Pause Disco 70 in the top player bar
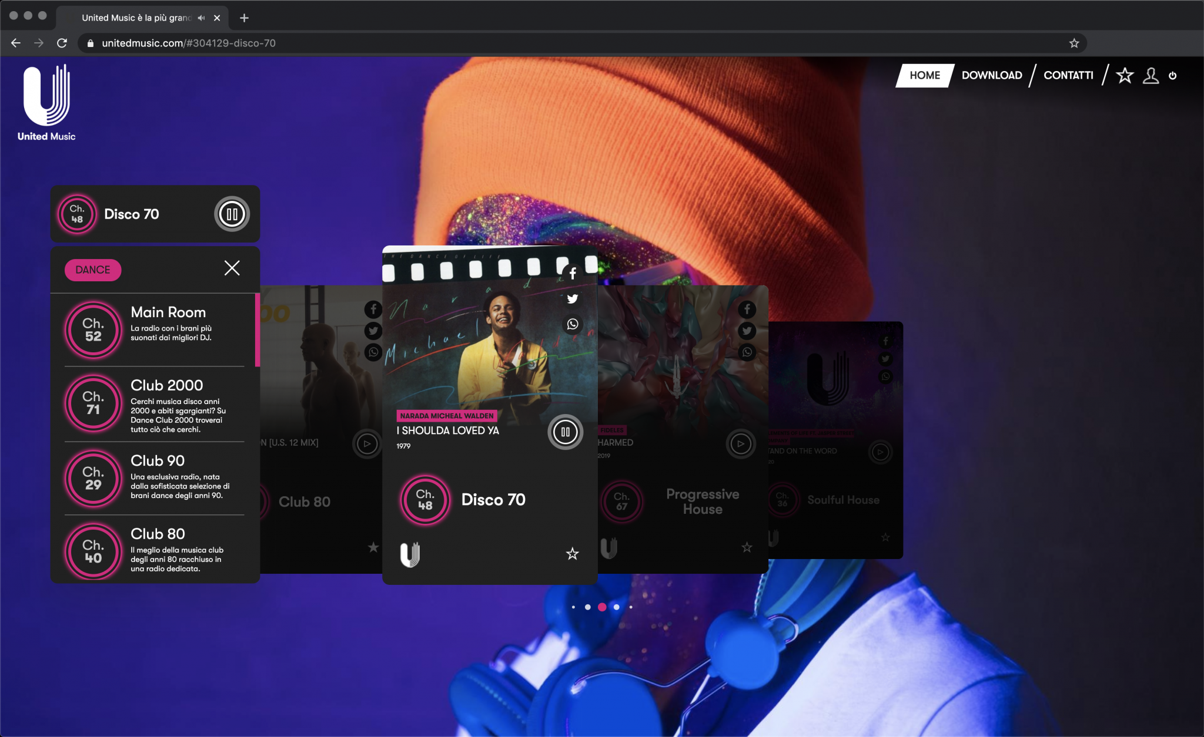The width and height of the screenshot is (1204, 737). pos(232,214)
